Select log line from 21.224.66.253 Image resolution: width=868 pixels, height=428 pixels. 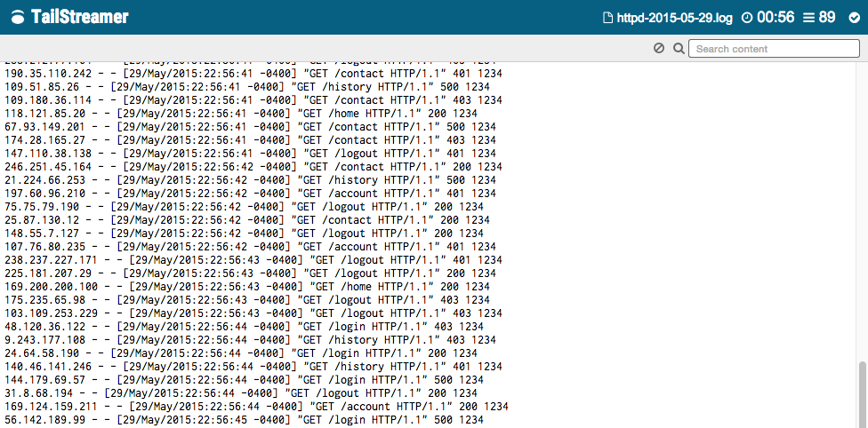pyautogui.click(x=250, y=179)
